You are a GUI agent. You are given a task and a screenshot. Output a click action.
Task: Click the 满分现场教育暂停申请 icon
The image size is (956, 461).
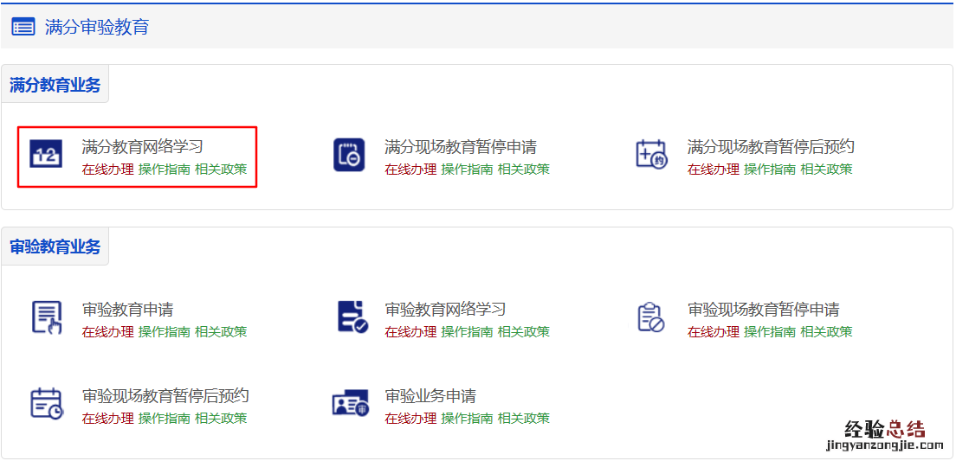(349, 156)
